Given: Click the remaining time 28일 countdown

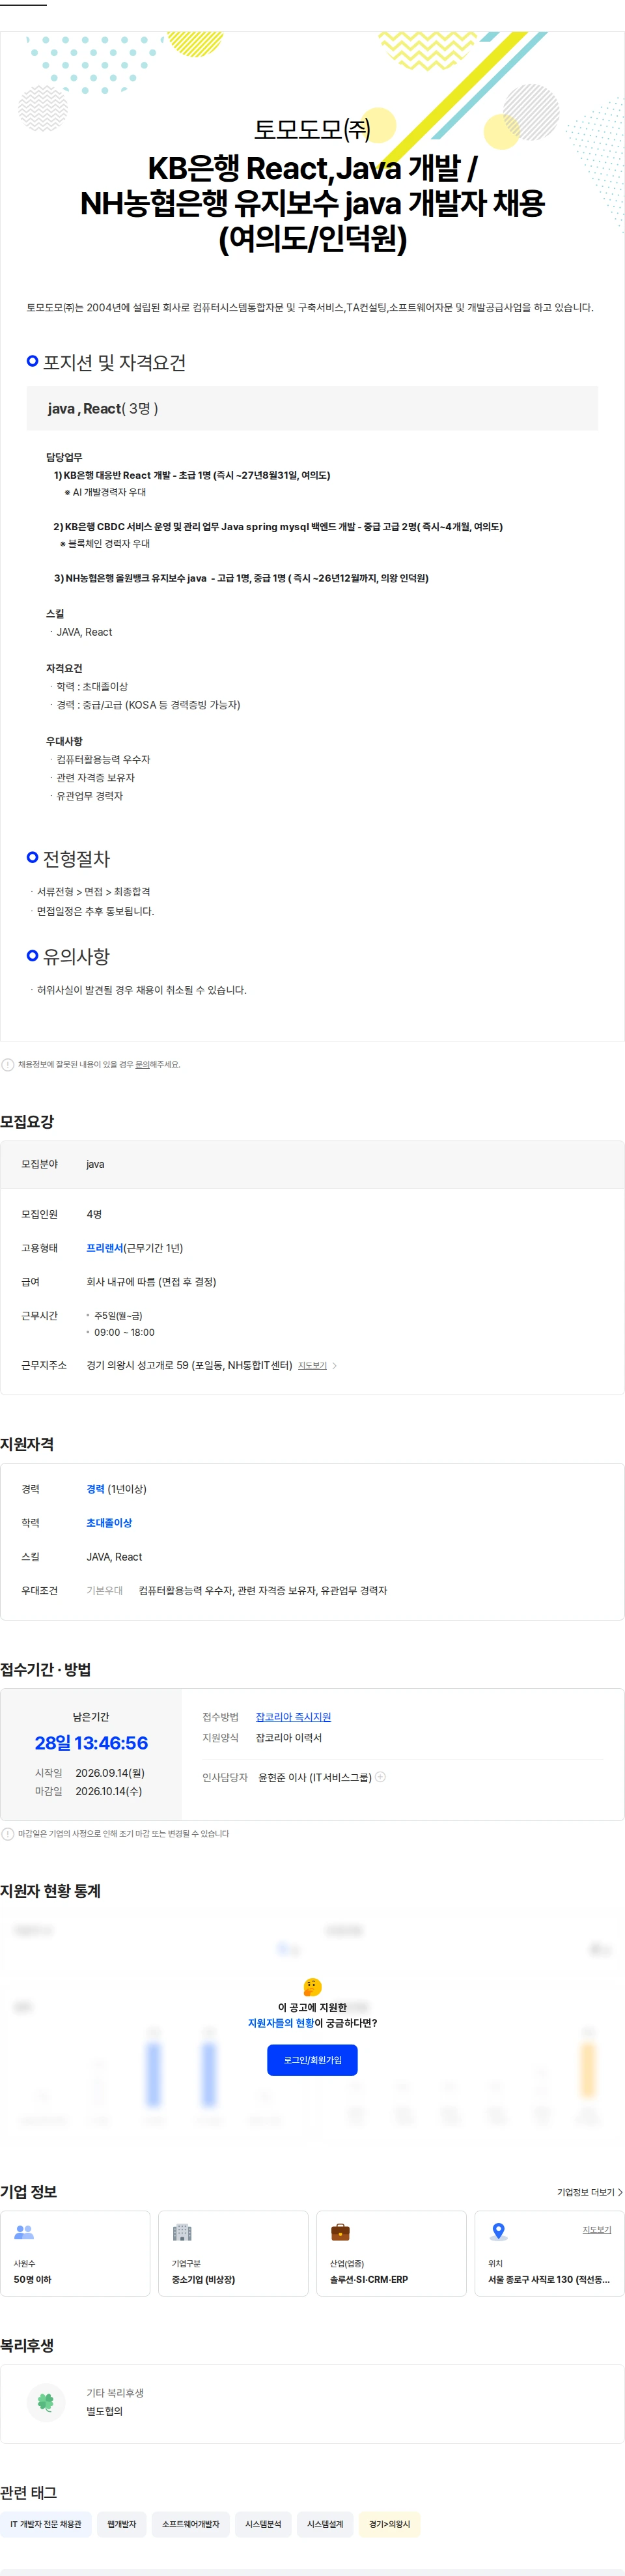Looking at the screenshot, I should pos(91,1743).
